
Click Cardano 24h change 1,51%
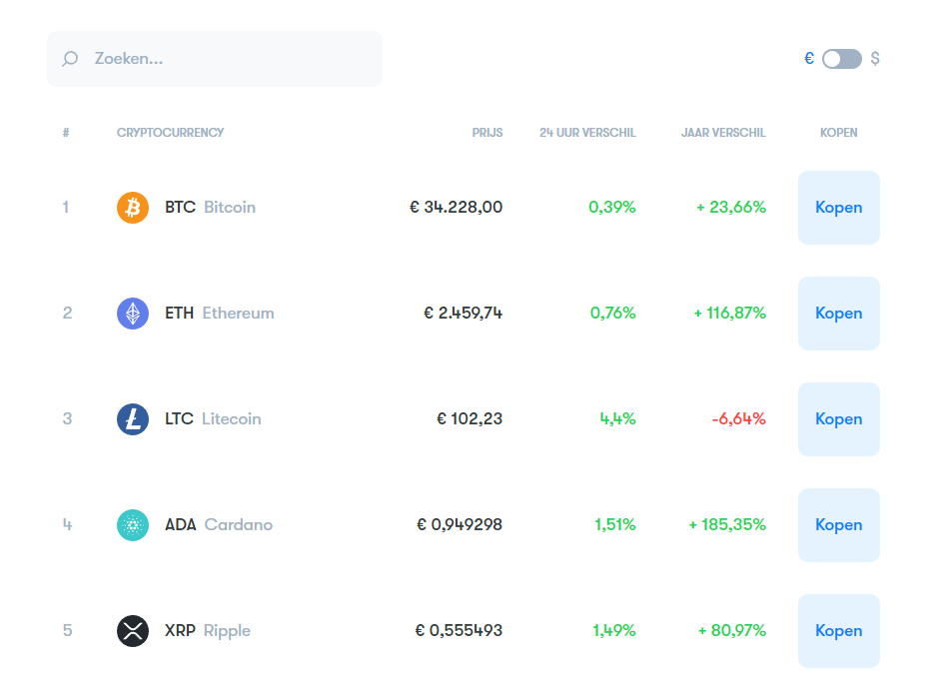click(x=615, y=525)
